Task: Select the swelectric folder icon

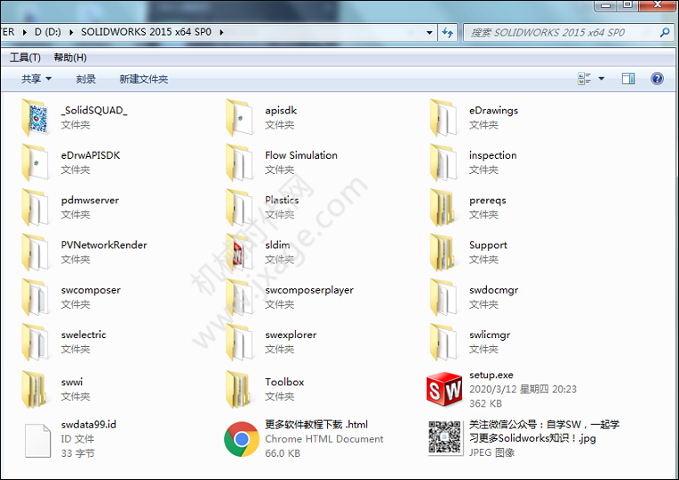Action: (x=35, y=342)
